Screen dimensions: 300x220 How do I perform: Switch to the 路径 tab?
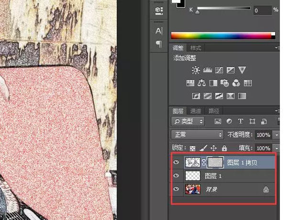tap(214, 111)
